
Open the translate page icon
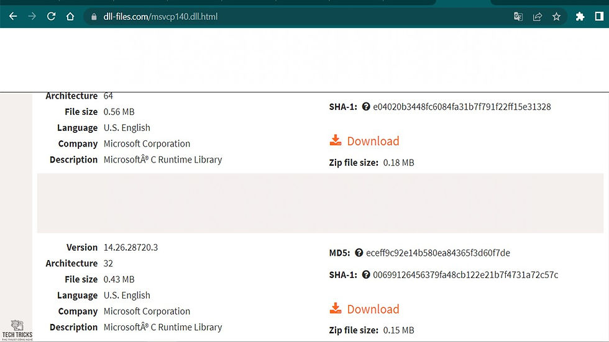[518, 17]
